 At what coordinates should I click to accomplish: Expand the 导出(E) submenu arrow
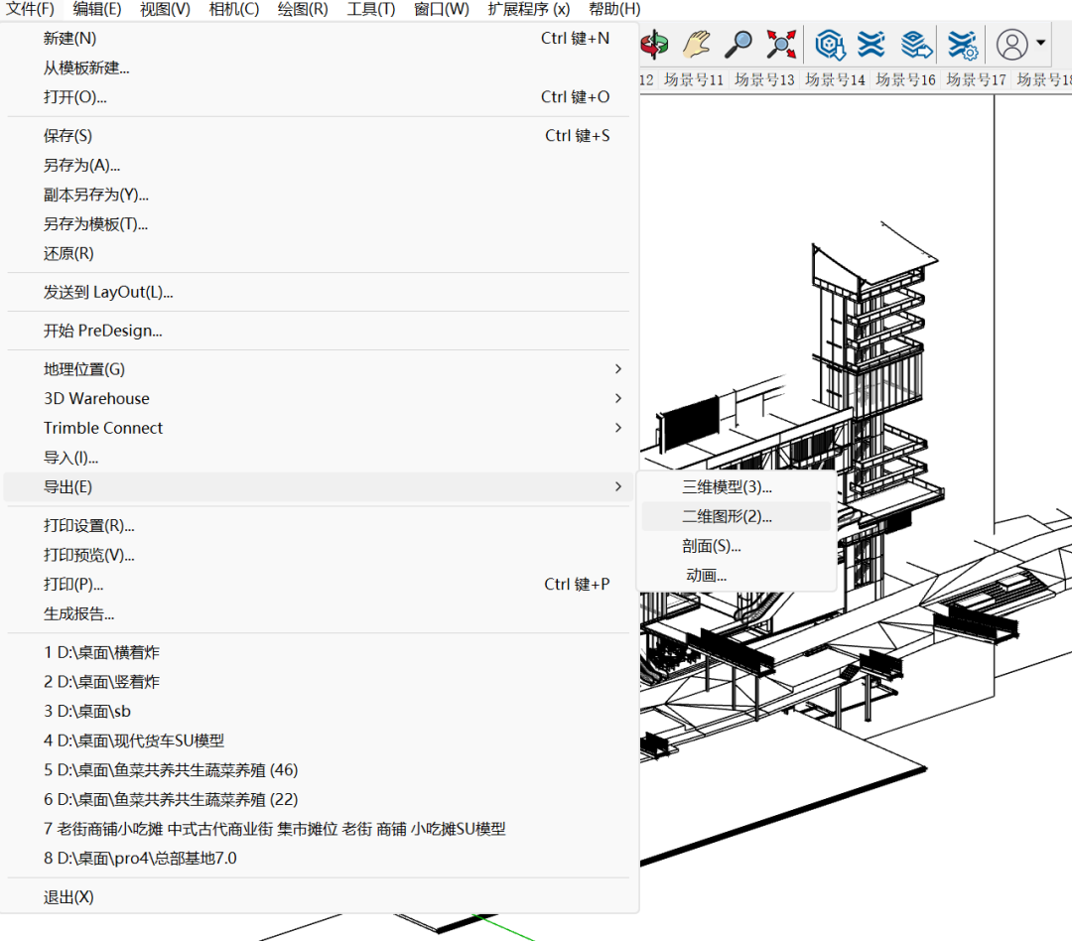click(x=618, y=487)
